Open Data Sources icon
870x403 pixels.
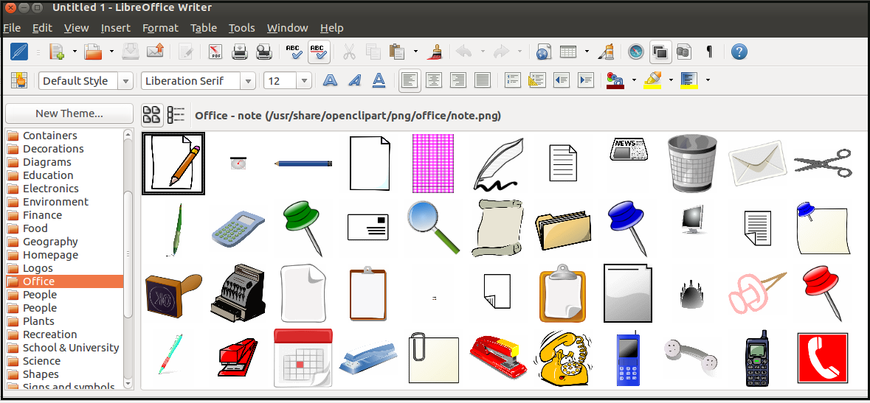pyautogui.click(x=683, y=52)
